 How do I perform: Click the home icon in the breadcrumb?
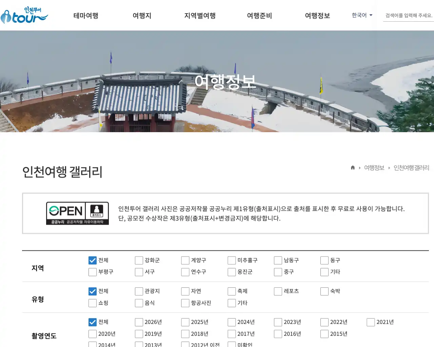pyautogui.click(x=352, y=167)
